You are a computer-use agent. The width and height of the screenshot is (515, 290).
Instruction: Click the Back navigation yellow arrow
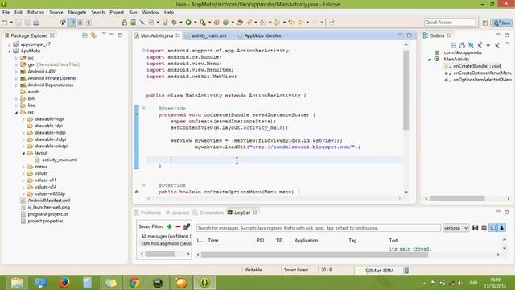[x=301, y=23]
